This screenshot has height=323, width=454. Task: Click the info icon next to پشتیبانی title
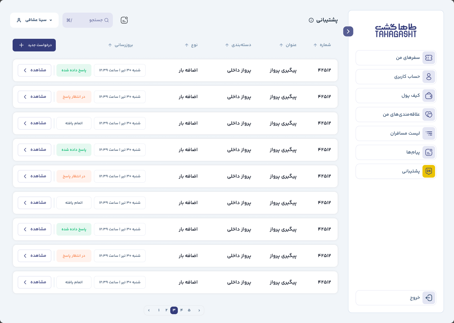[x=311, y=20]
